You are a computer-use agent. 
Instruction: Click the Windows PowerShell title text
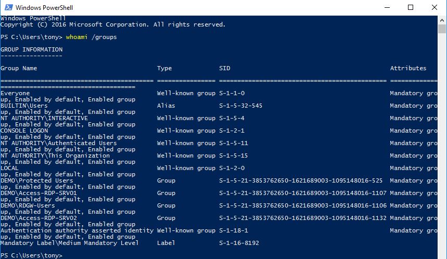[44, 8]
